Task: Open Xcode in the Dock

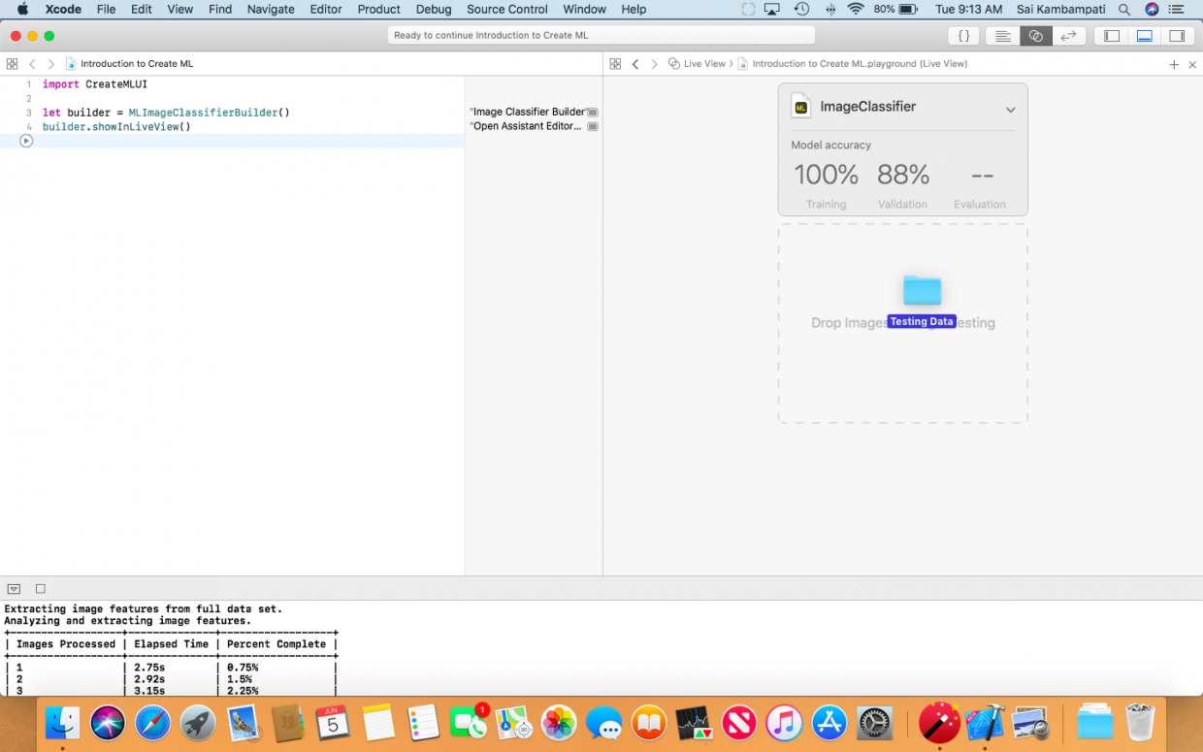Action: tap(986, 723)
